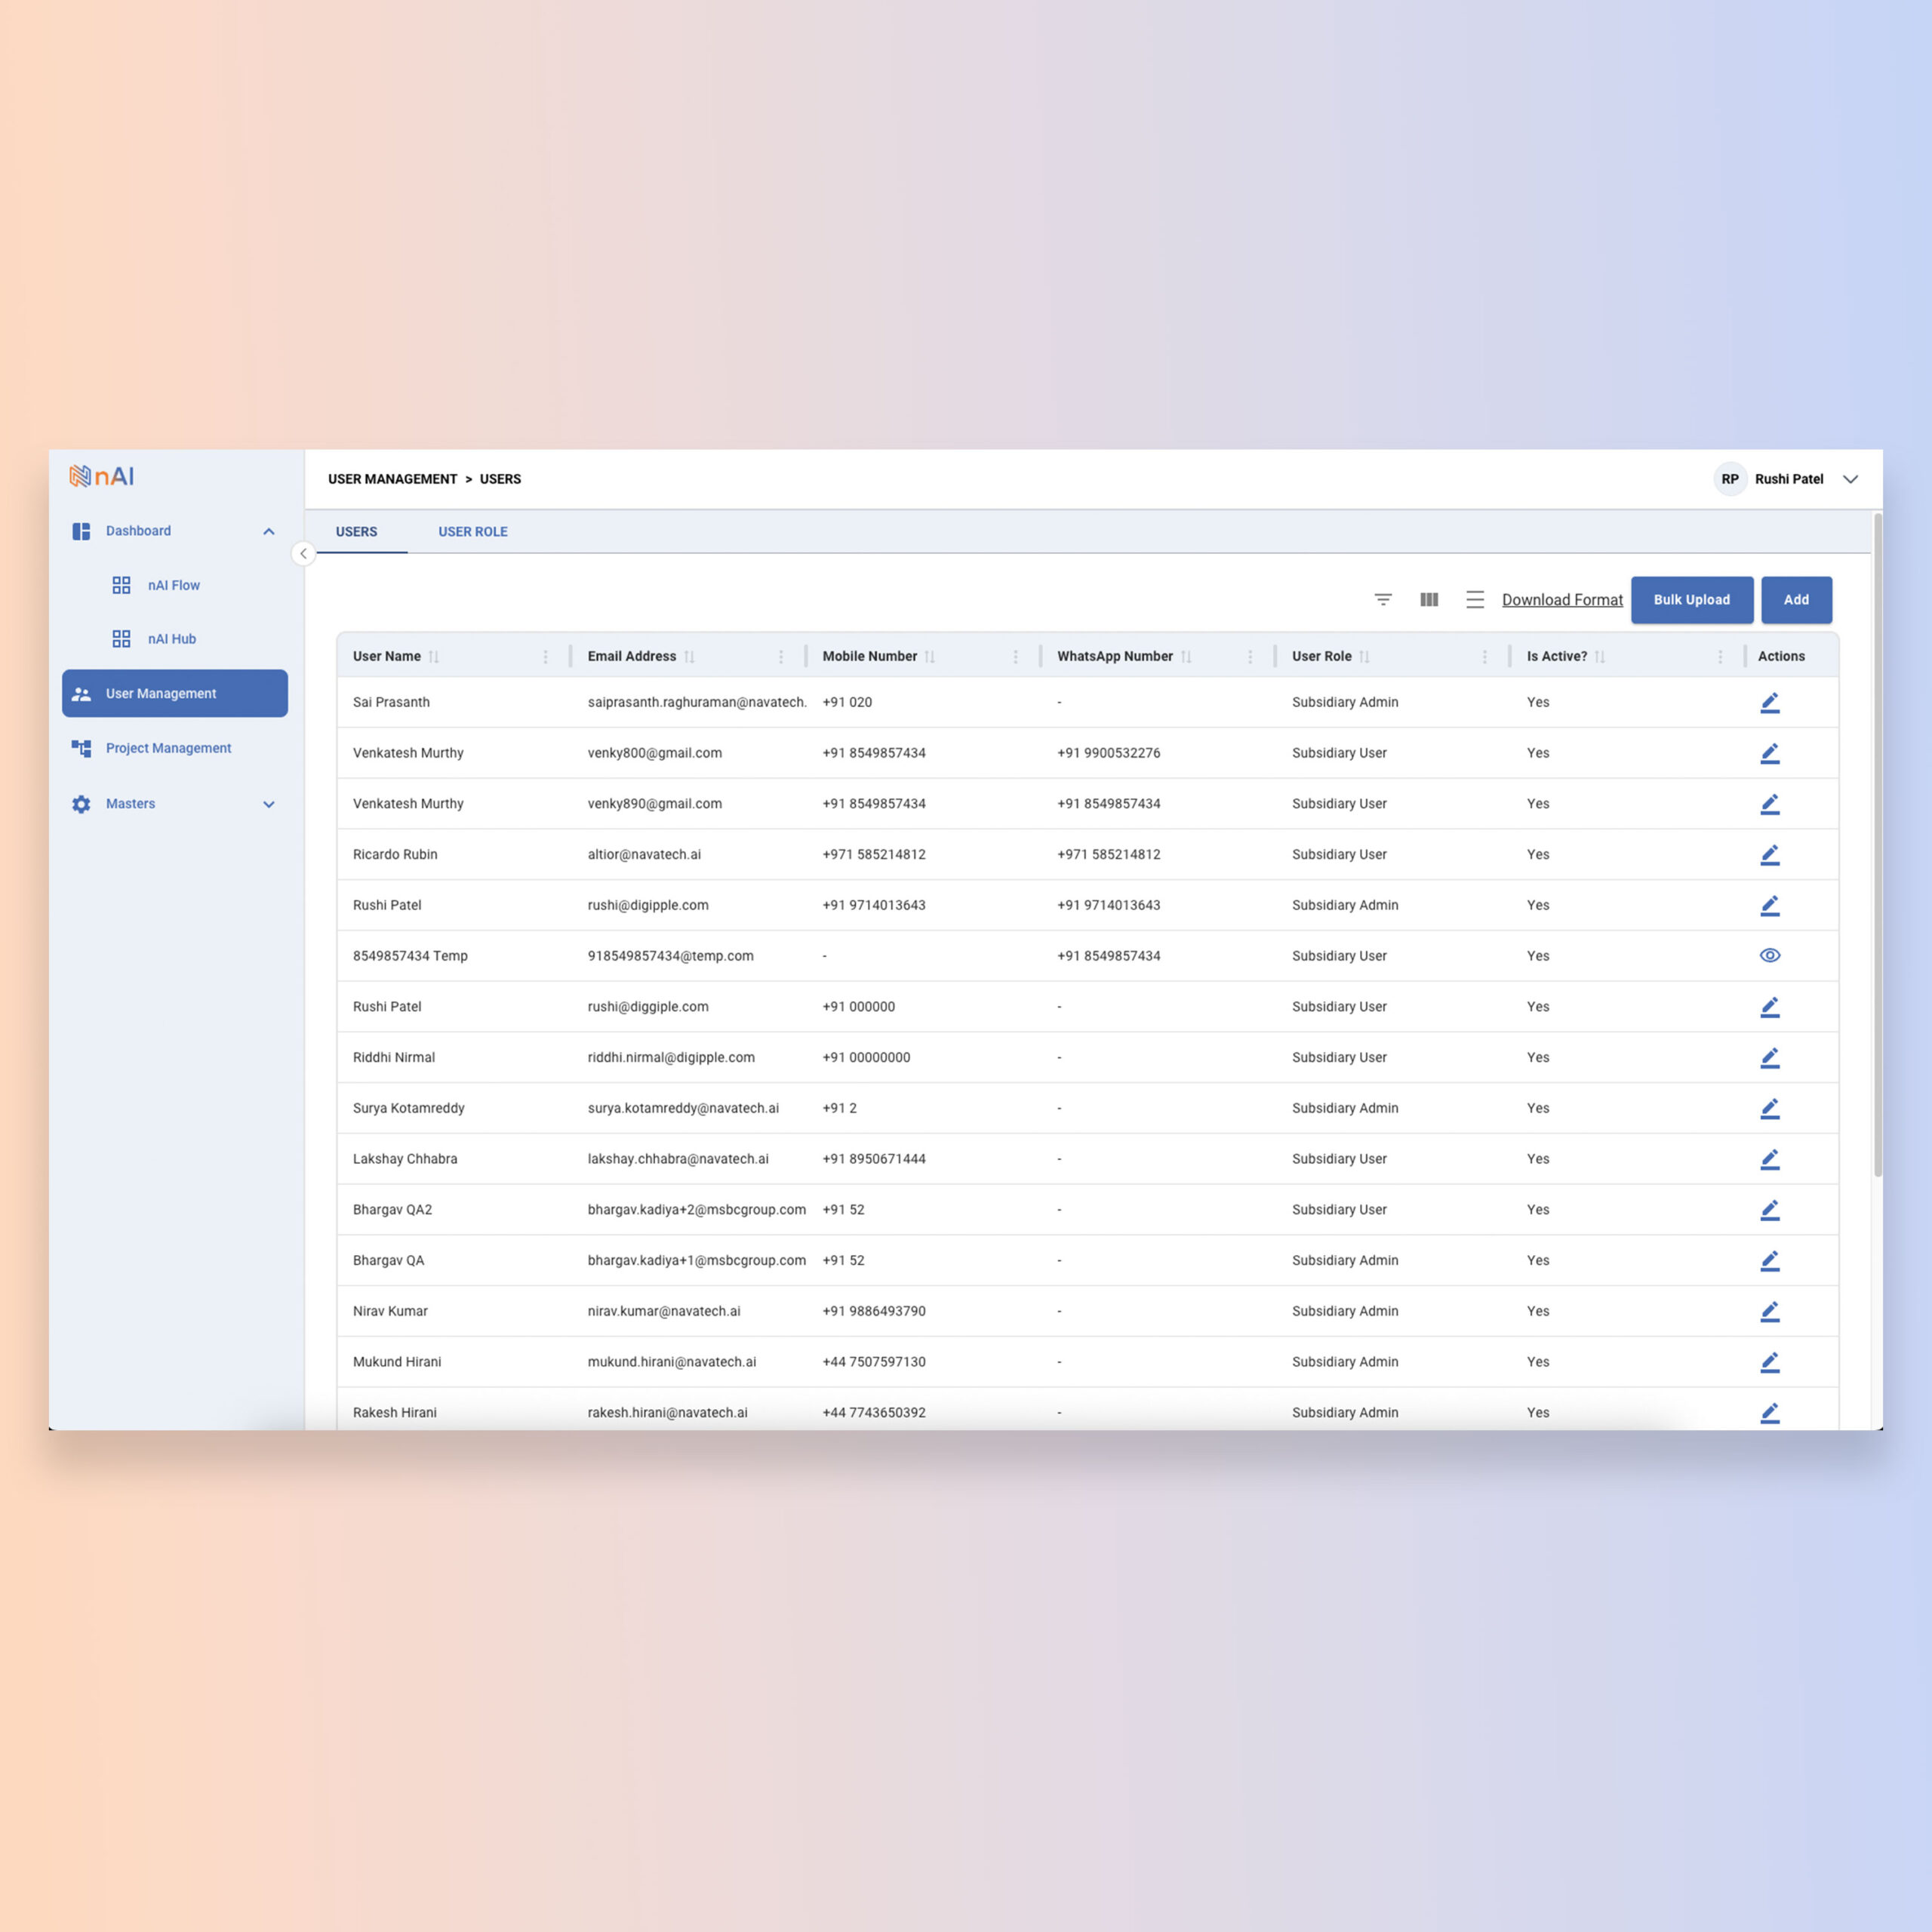The image size is (1932, 1932).
Task: Toggle sort on Is Active? column
Action: (x=1600, y=657)
